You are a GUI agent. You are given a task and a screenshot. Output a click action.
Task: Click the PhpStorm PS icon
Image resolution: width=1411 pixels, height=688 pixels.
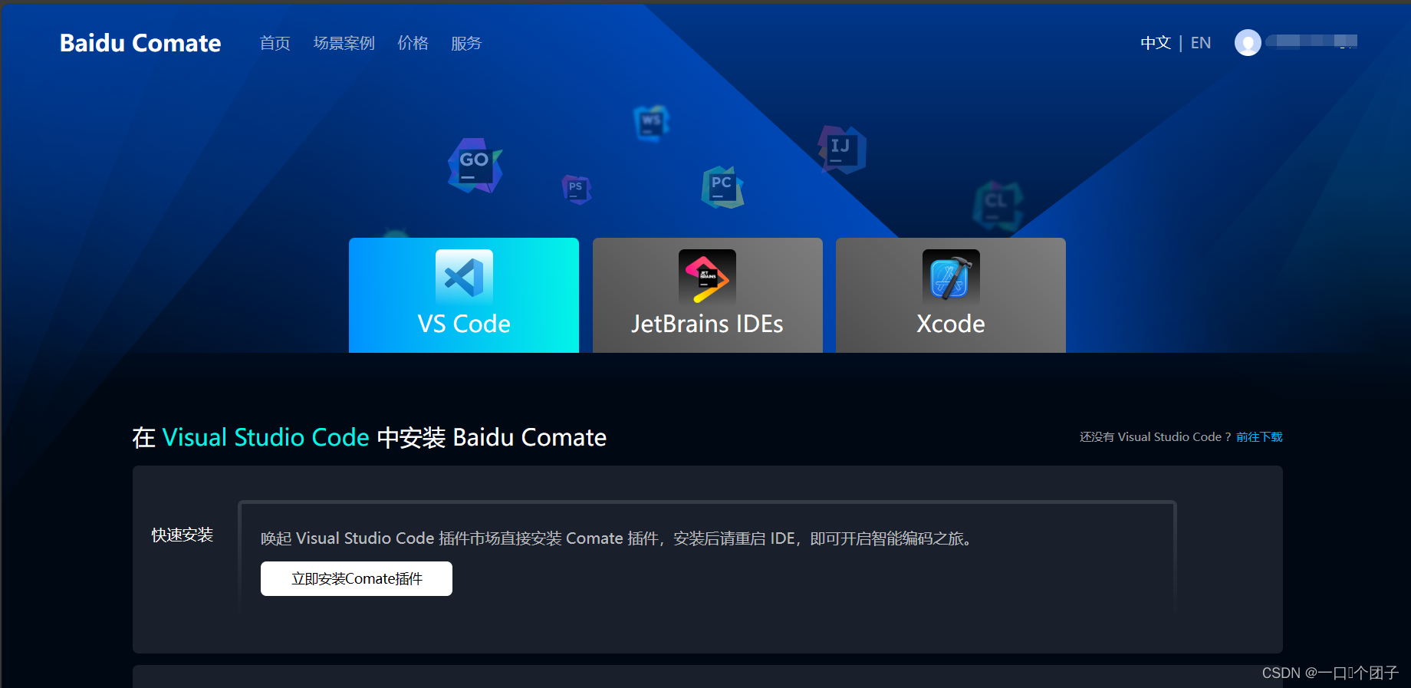point(577,189)
